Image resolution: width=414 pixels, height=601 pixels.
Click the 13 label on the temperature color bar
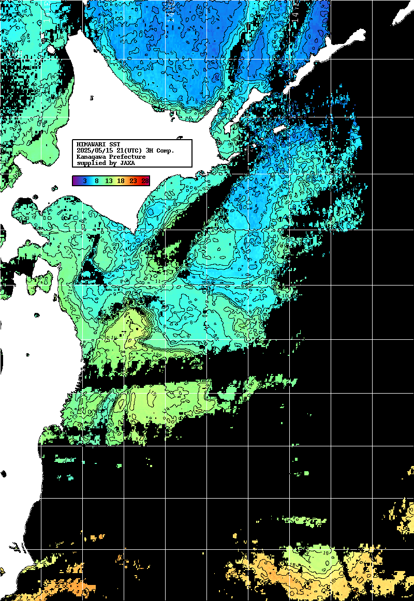pos(109,181)
